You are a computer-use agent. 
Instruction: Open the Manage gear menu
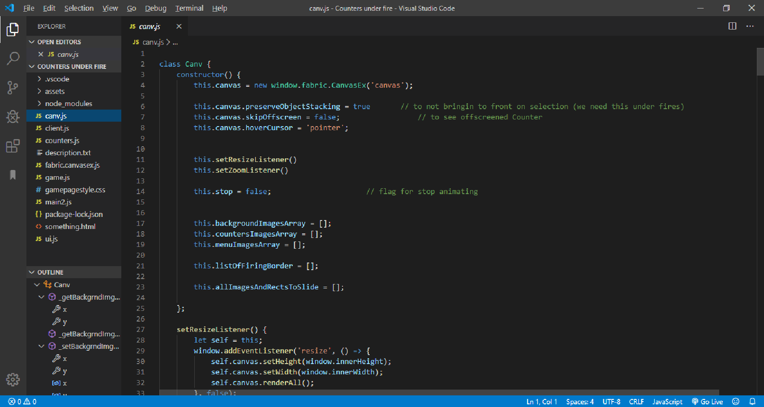coord(13,380)
